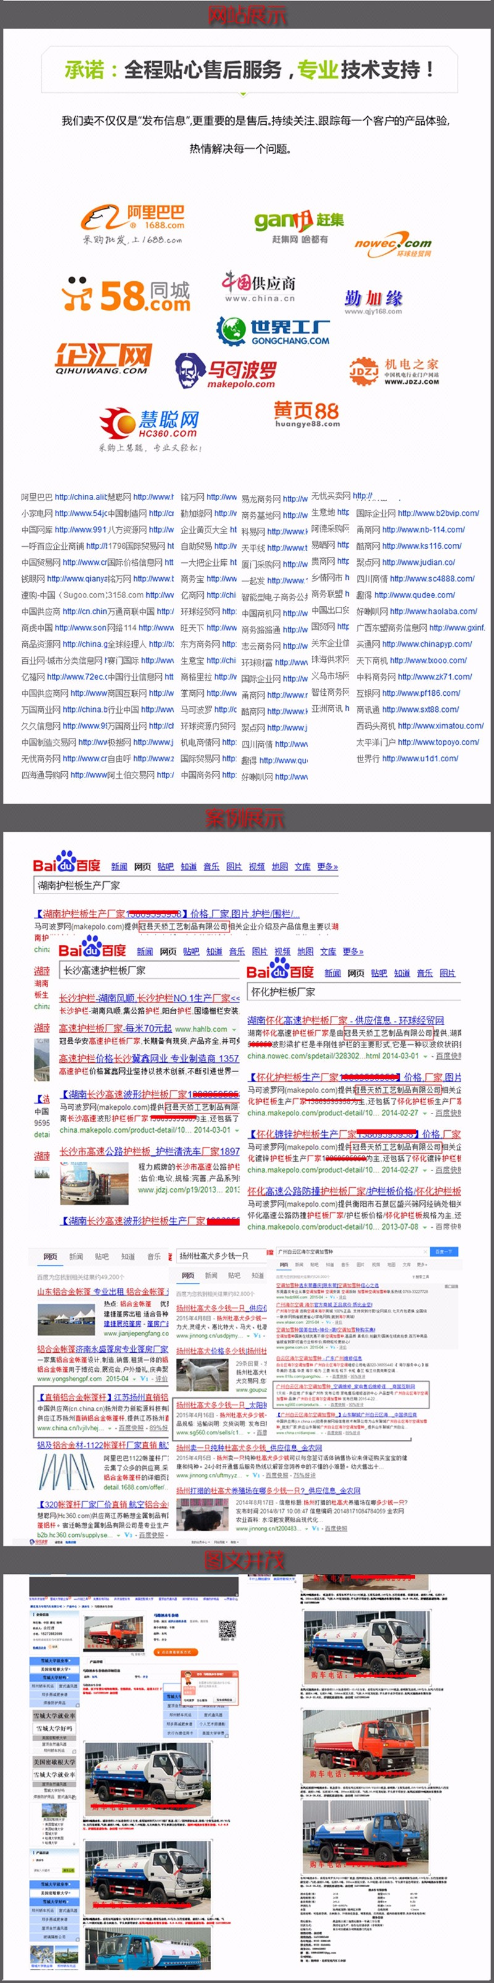
Task: Click the 机电之家 JDZJ logo
Action: tap(393, 371)
